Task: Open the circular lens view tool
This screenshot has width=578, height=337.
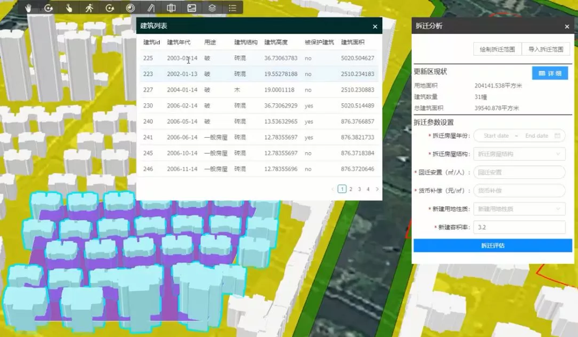Action: [130, 8]
